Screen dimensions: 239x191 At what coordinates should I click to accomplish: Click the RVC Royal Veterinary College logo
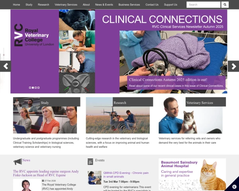coord(34,35)
